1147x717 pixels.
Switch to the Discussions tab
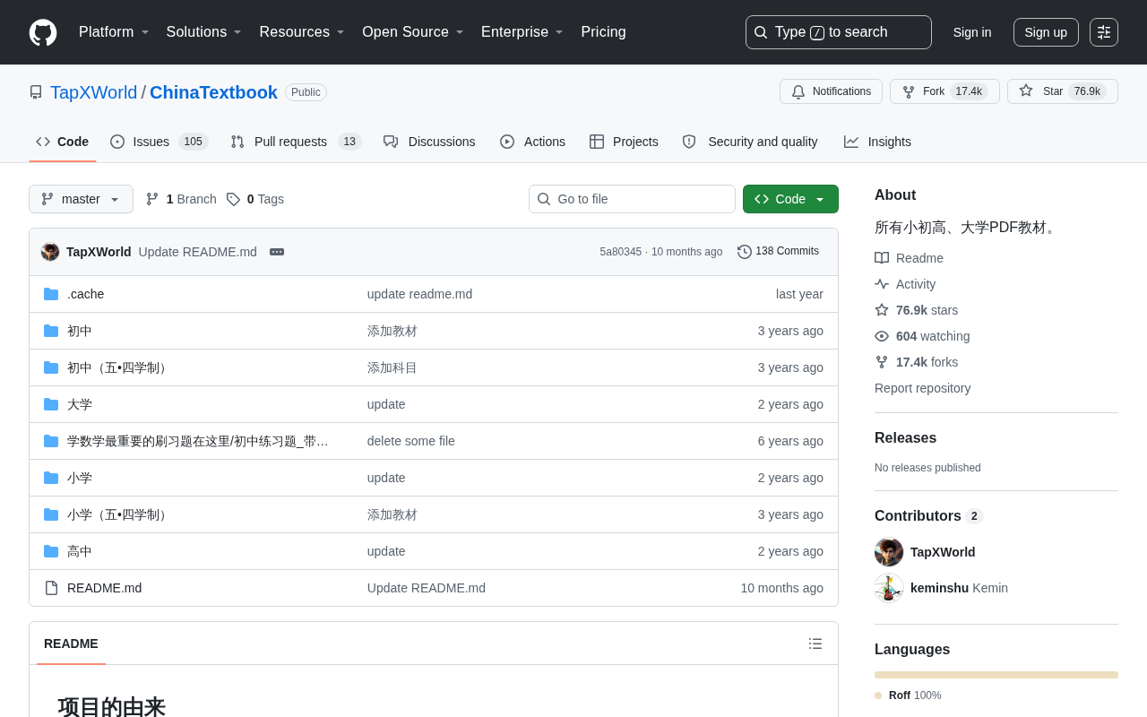tap(429, 142)
